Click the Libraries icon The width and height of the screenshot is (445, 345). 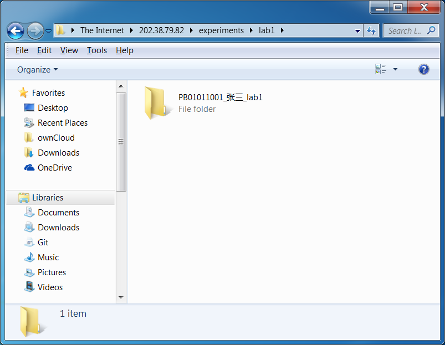click(x=24, y=198)
